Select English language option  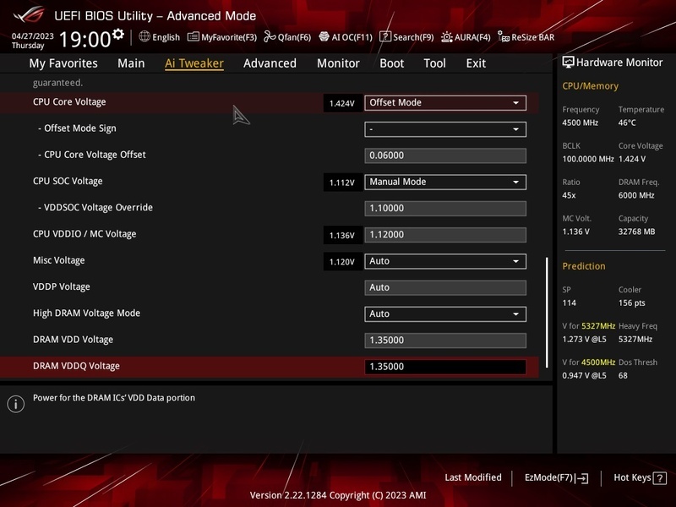pos(166,37)
